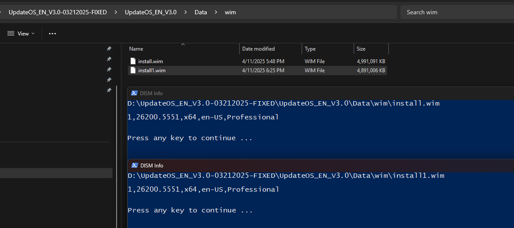The image size is (514, 228).
Task: Expand chevron after Data breadcrumb
Action: click(216, 12)
